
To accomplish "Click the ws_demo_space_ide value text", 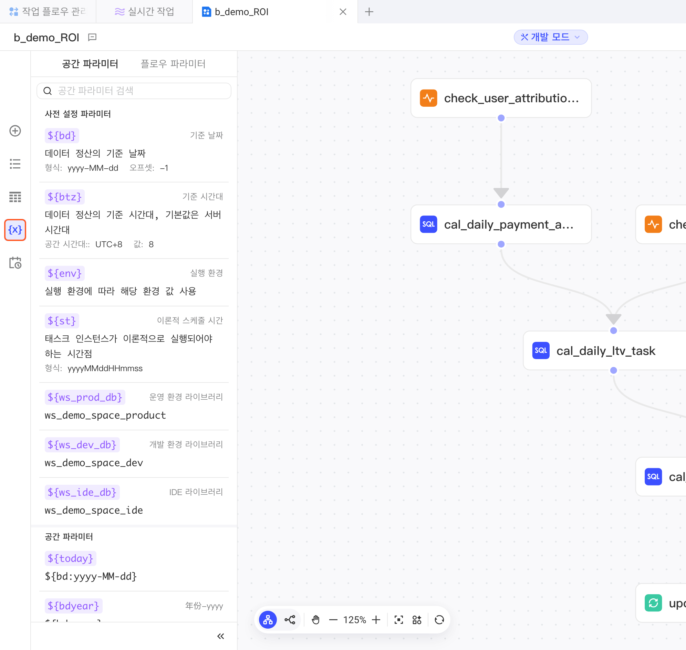I will [x=94, y=510].
